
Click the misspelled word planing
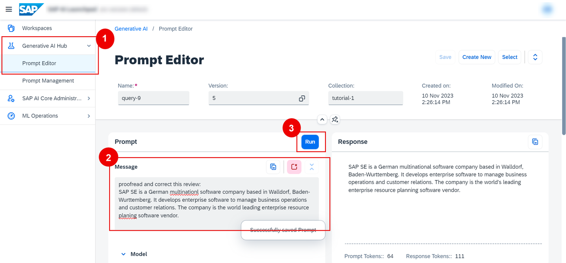(128, 215)
